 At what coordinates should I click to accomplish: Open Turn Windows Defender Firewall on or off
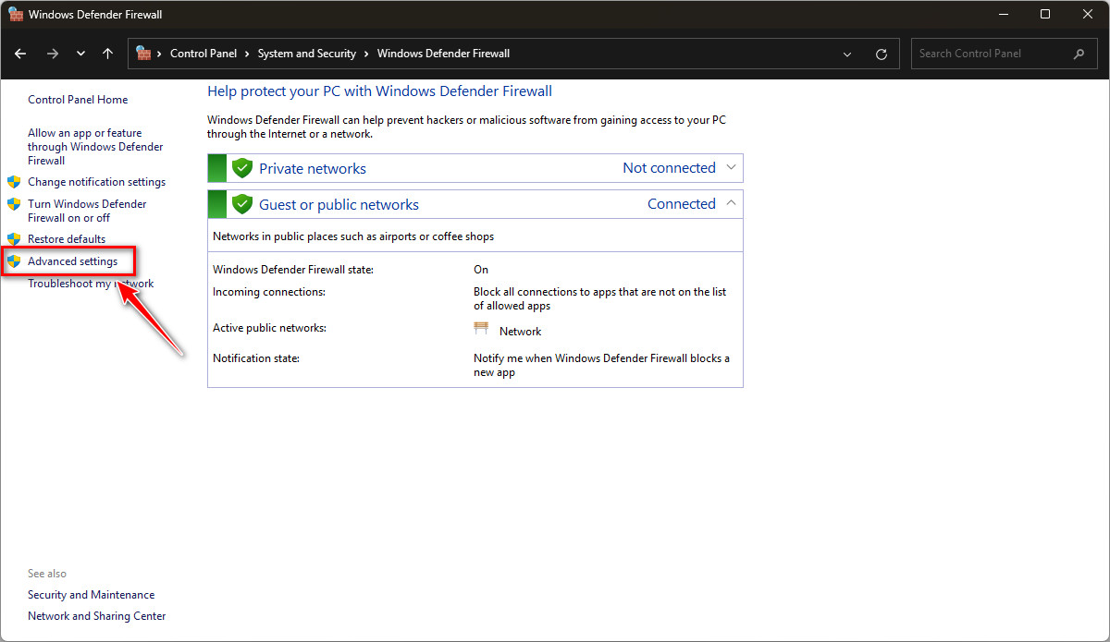tap(87, 211)
